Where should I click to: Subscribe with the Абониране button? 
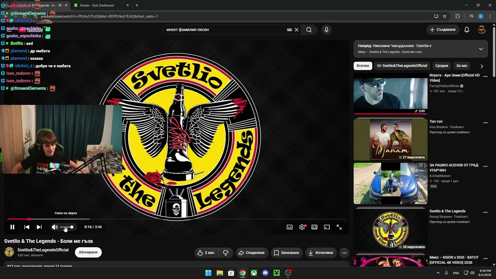pyautogui.click(x=88, y=252)
